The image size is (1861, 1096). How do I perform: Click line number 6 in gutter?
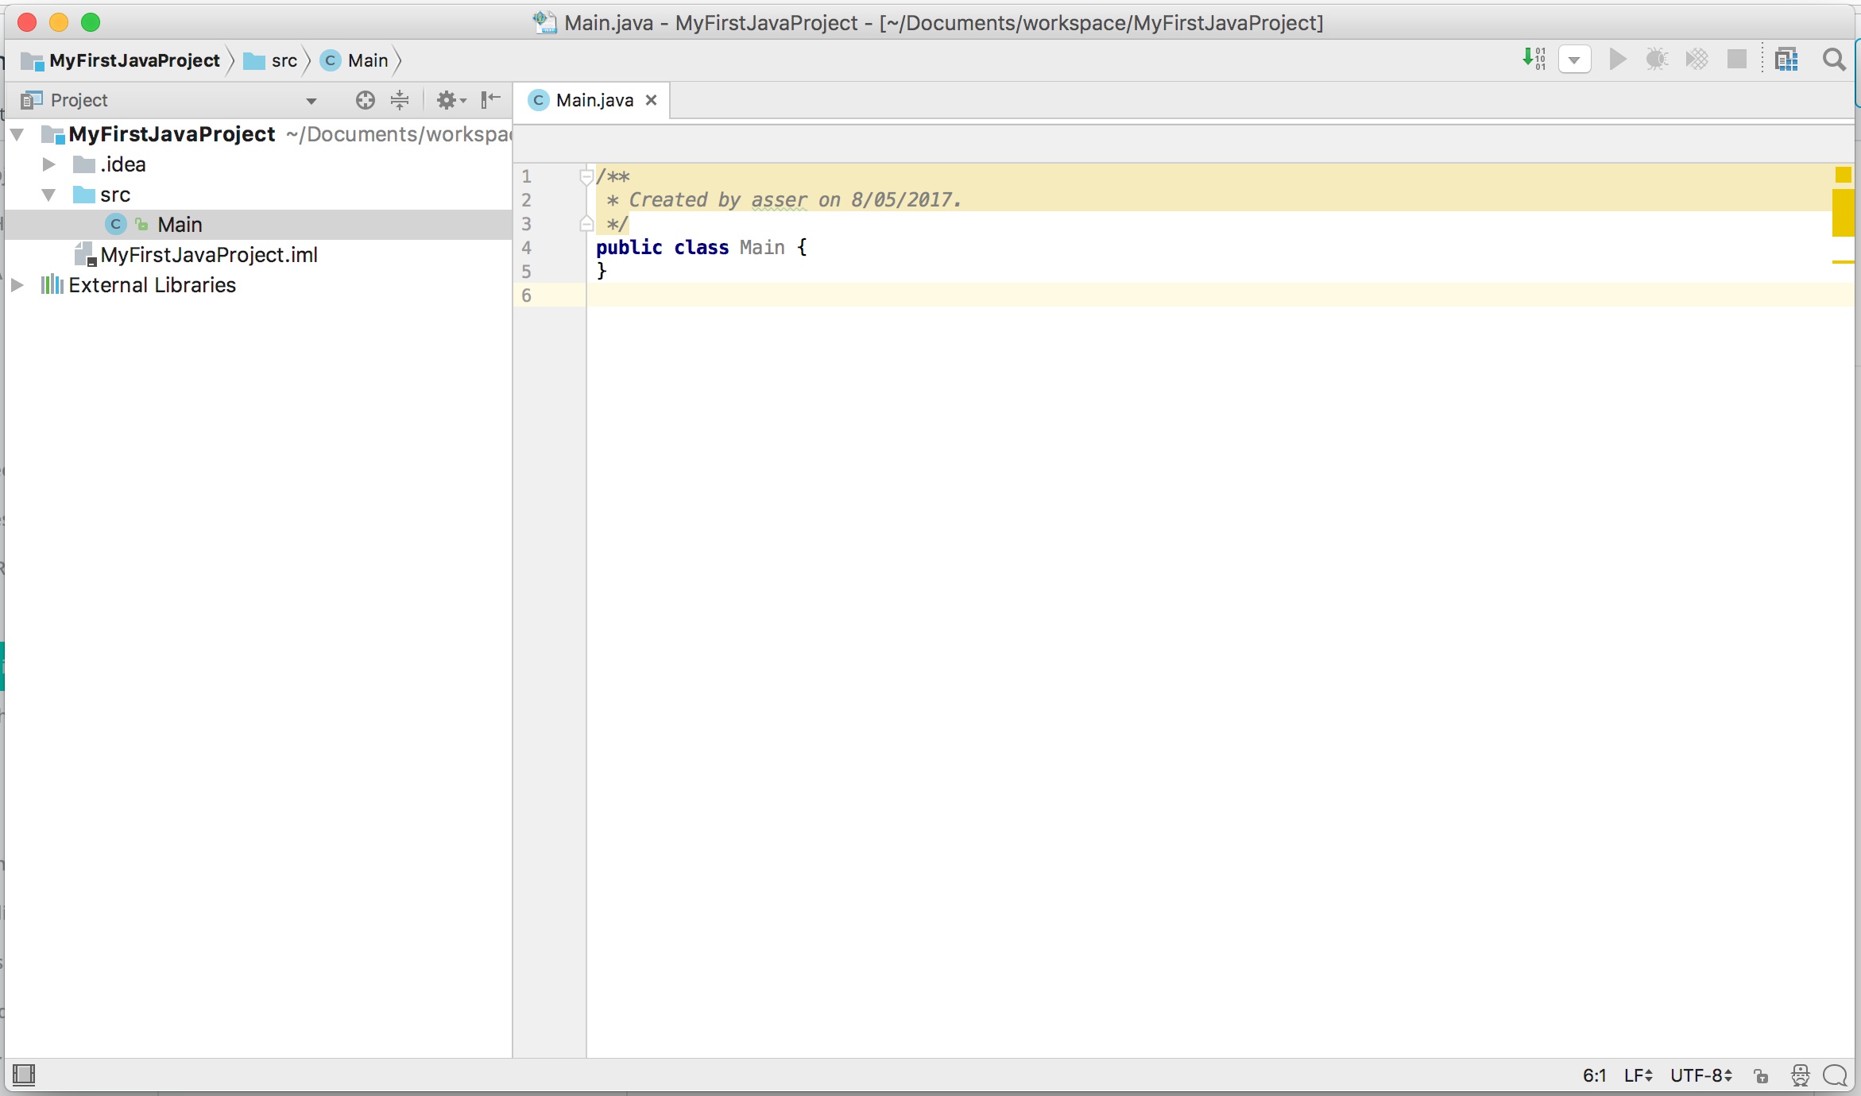click(x=526, y=295)
